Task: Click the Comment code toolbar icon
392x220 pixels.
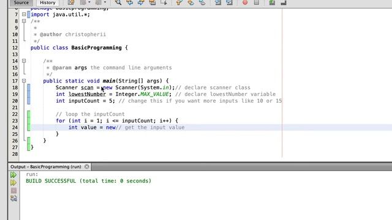Action: pyautogui.click(x=272, y=2)
